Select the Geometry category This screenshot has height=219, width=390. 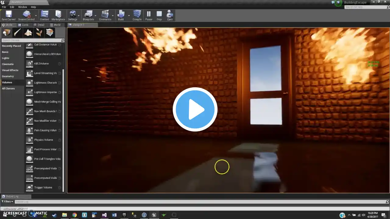(8, 76)
